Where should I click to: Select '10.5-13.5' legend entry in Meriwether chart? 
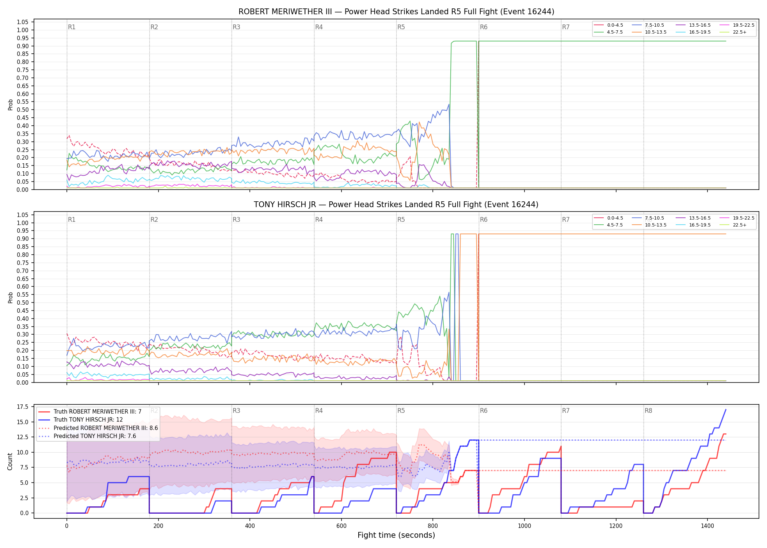(649, 32)
